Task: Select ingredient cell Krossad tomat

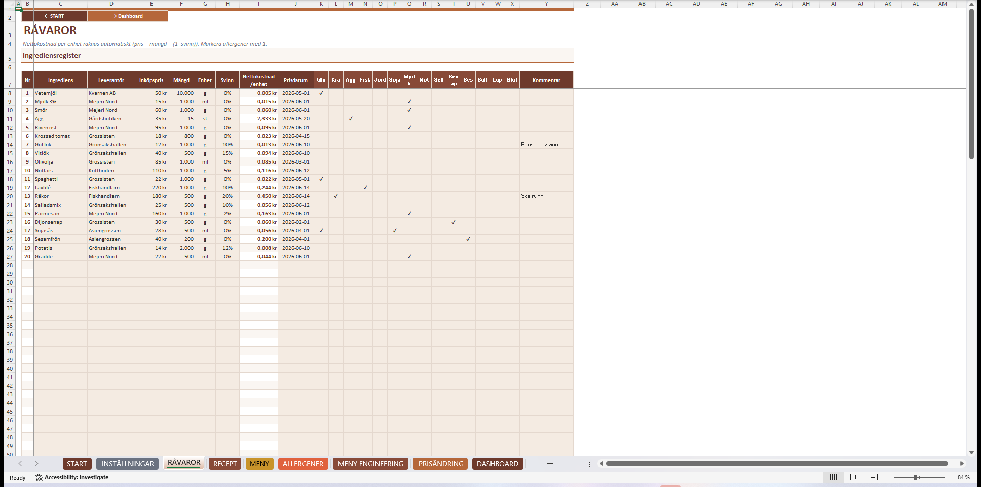Action: (60, 136)
